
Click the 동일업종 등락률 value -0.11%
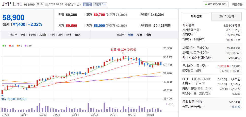point(236,107)
